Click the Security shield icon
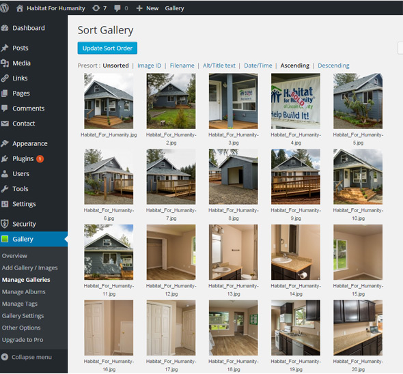 (x=5, y=224)
